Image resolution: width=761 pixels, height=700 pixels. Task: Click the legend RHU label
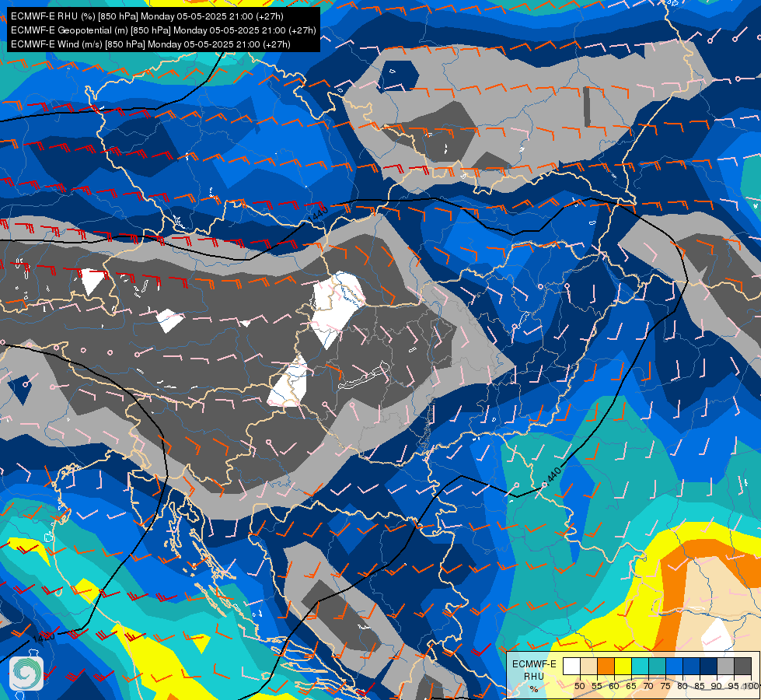point(534,676)
